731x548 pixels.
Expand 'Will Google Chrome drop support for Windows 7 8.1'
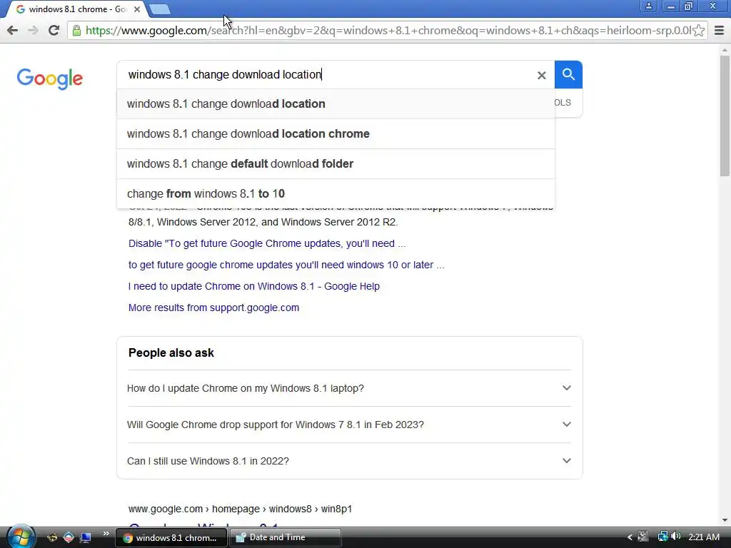[x=349, y=425]
